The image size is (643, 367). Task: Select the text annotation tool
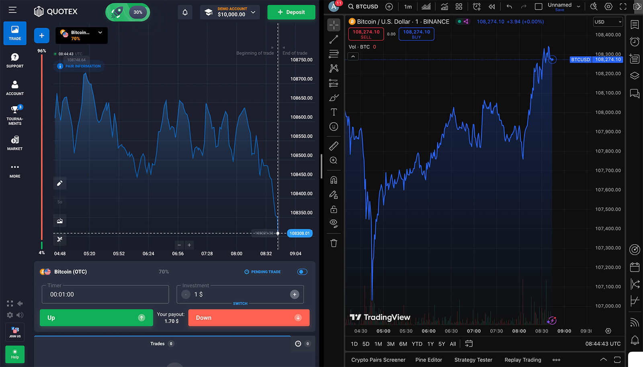(334, 112)
